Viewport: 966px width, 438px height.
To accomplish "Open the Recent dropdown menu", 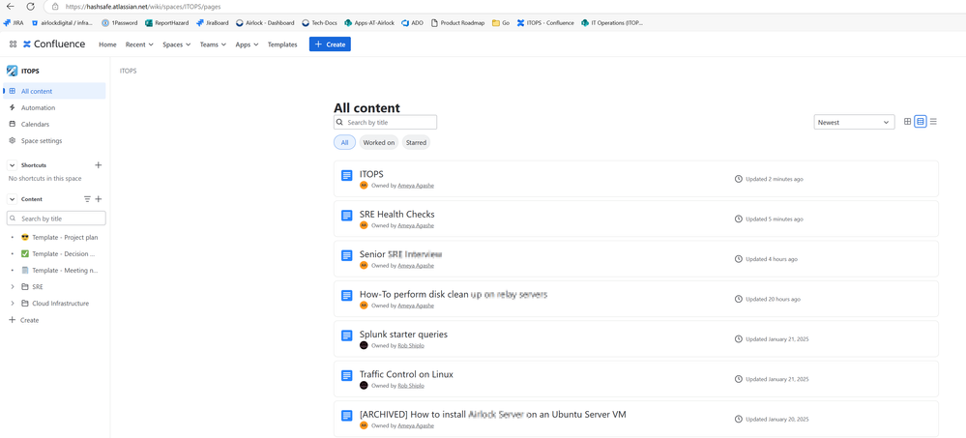I will pyautogui.click(x=139, y=44).
